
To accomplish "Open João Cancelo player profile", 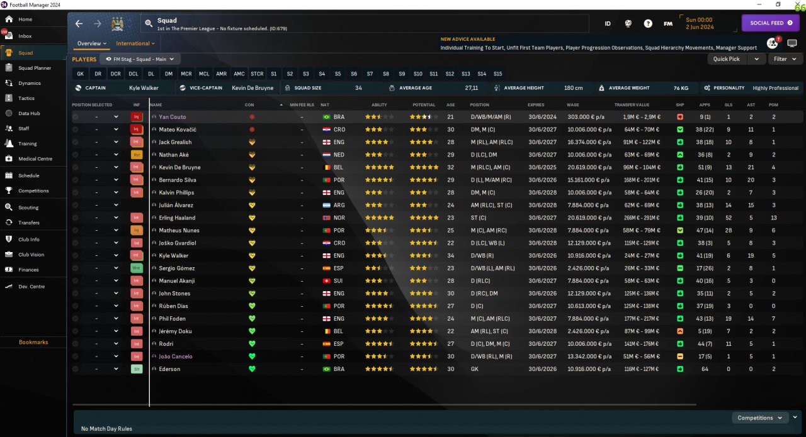I will [176, 357].
